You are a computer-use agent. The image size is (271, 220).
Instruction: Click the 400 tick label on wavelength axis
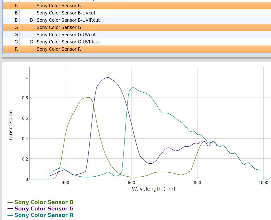tap(65, 183)
